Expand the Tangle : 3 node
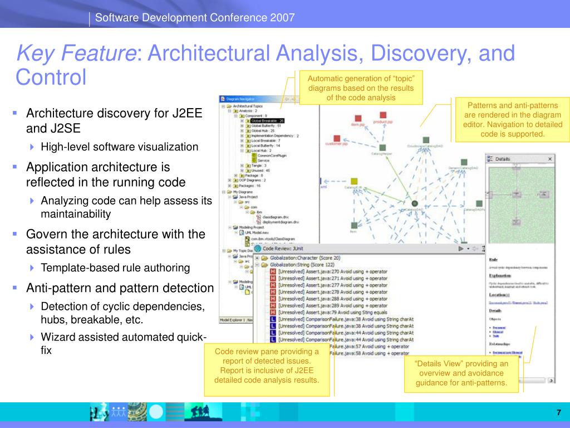570x428 pixels. pos(242,166)
